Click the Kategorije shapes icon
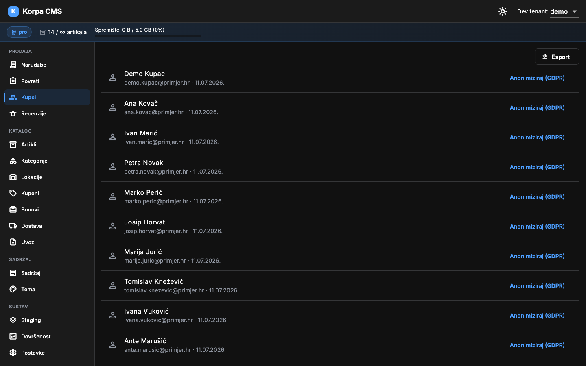586x366 pixels. pos(13,161)
